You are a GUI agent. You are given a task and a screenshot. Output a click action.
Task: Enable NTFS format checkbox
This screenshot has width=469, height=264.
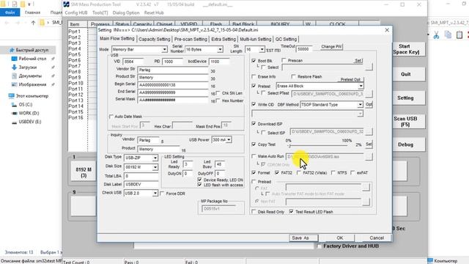click(333, 173)
